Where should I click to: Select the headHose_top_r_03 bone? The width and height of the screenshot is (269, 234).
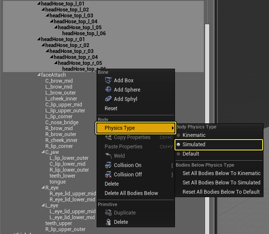click(x=72, y=51)
